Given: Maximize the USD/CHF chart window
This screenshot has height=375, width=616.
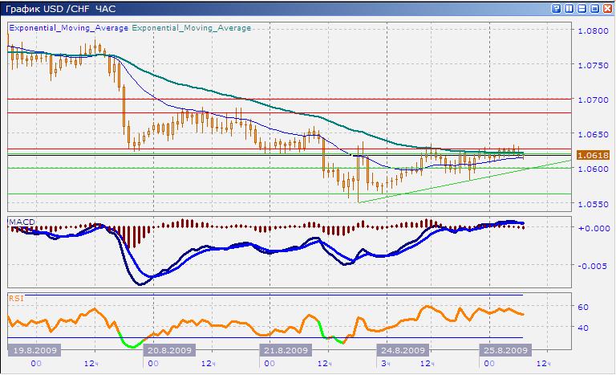Looking at the screenshot, I should click(x=594, y=8).
